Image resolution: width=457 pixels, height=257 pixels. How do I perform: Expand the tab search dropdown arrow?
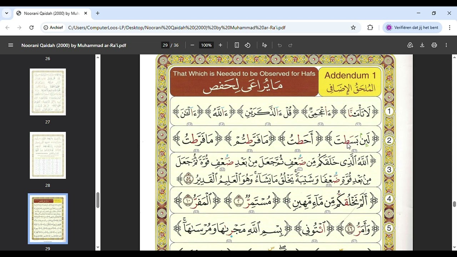click(x=6, y=13)
